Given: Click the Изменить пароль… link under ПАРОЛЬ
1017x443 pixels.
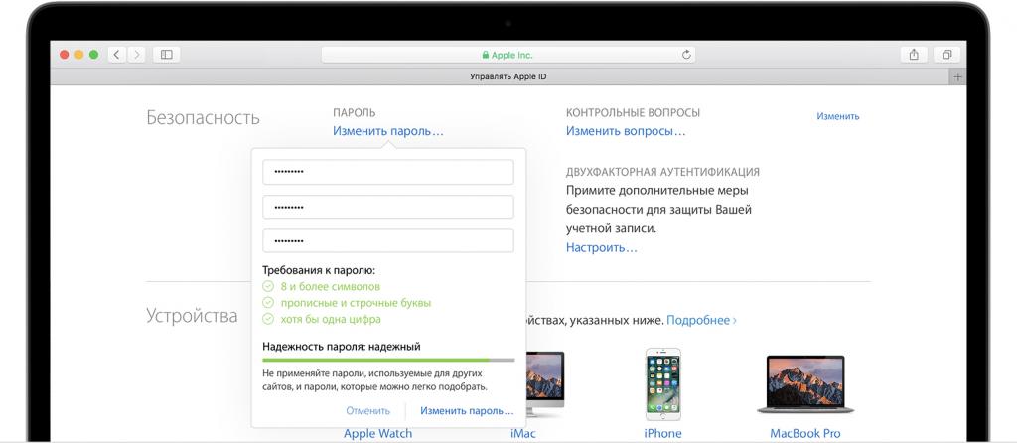Looking at the screenshot, I should coord(388,131).
